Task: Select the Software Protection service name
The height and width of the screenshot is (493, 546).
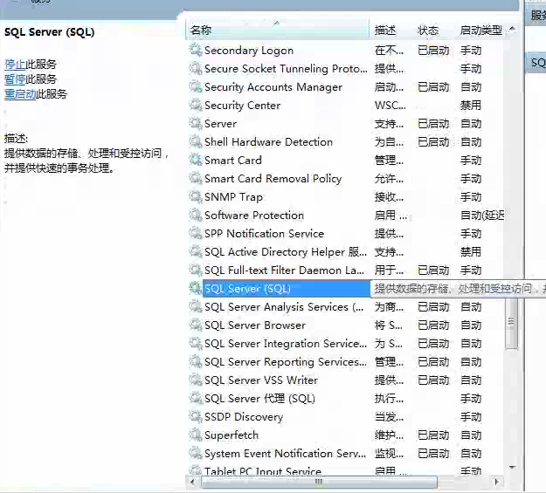Action: click(254, 216)
